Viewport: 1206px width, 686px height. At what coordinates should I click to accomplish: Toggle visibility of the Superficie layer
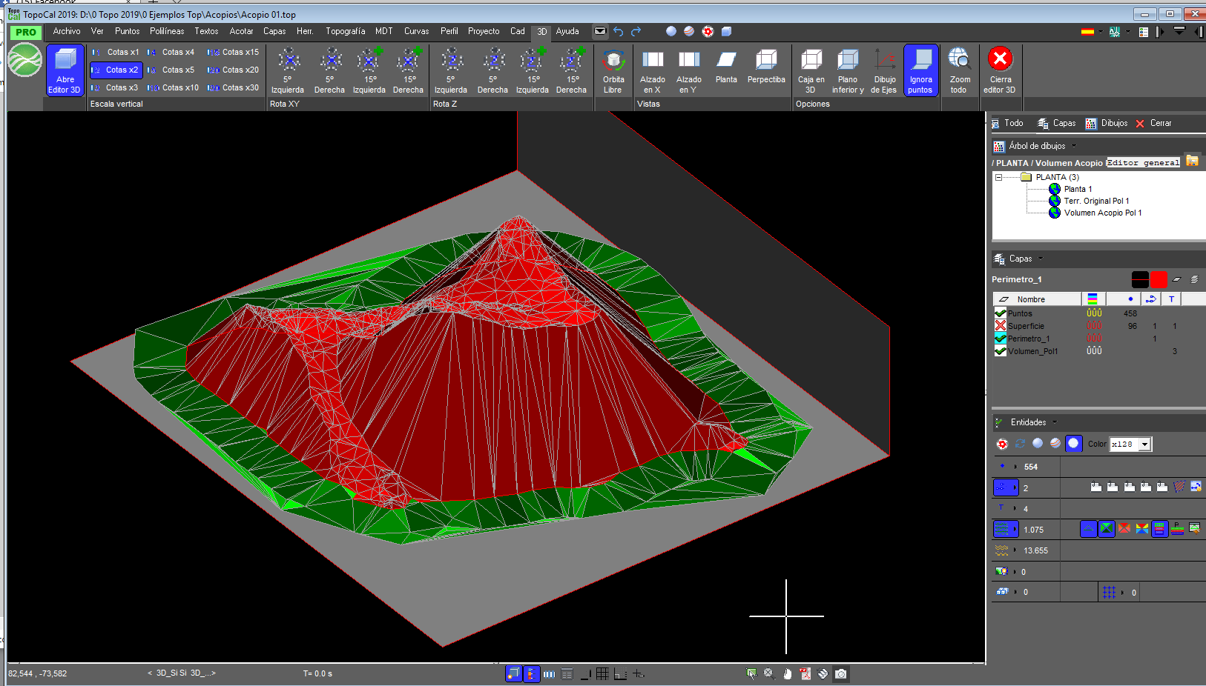pyautogui.click(x=1000, y=325)
